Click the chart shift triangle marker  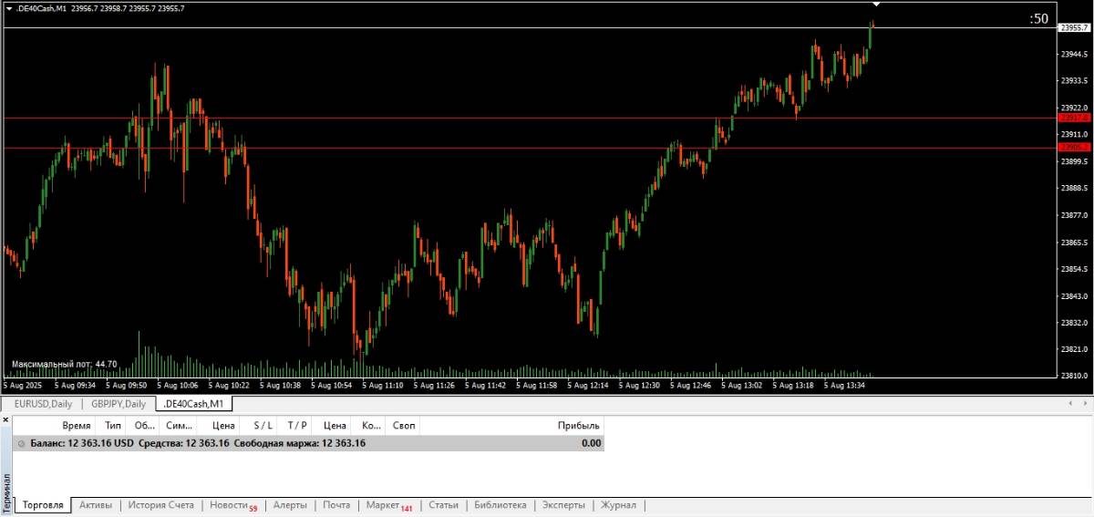(x=875, y=5)
